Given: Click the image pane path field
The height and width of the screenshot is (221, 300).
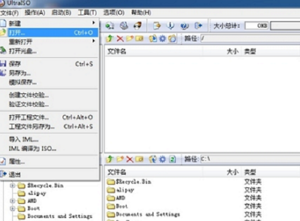Looking at the screenshot, I should (x=250, y=38).
